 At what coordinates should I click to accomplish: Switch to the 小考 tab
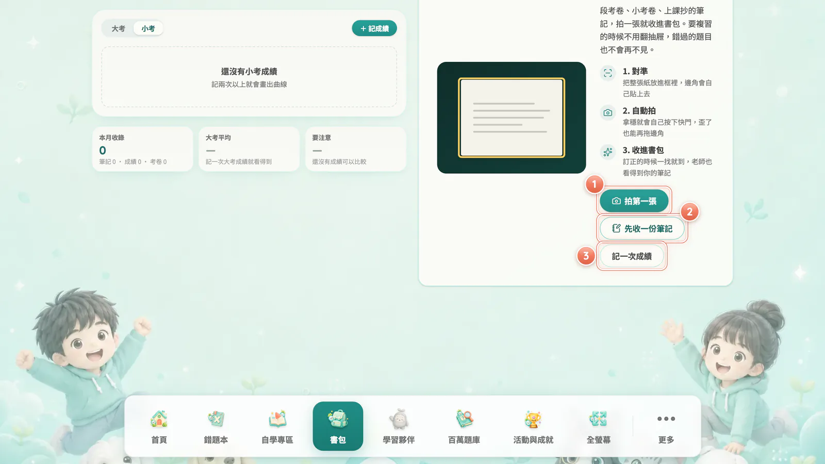click(148, 28)
